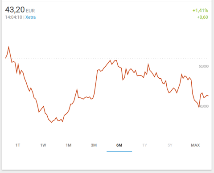Open the Xetra exchange link

point(30,17)
